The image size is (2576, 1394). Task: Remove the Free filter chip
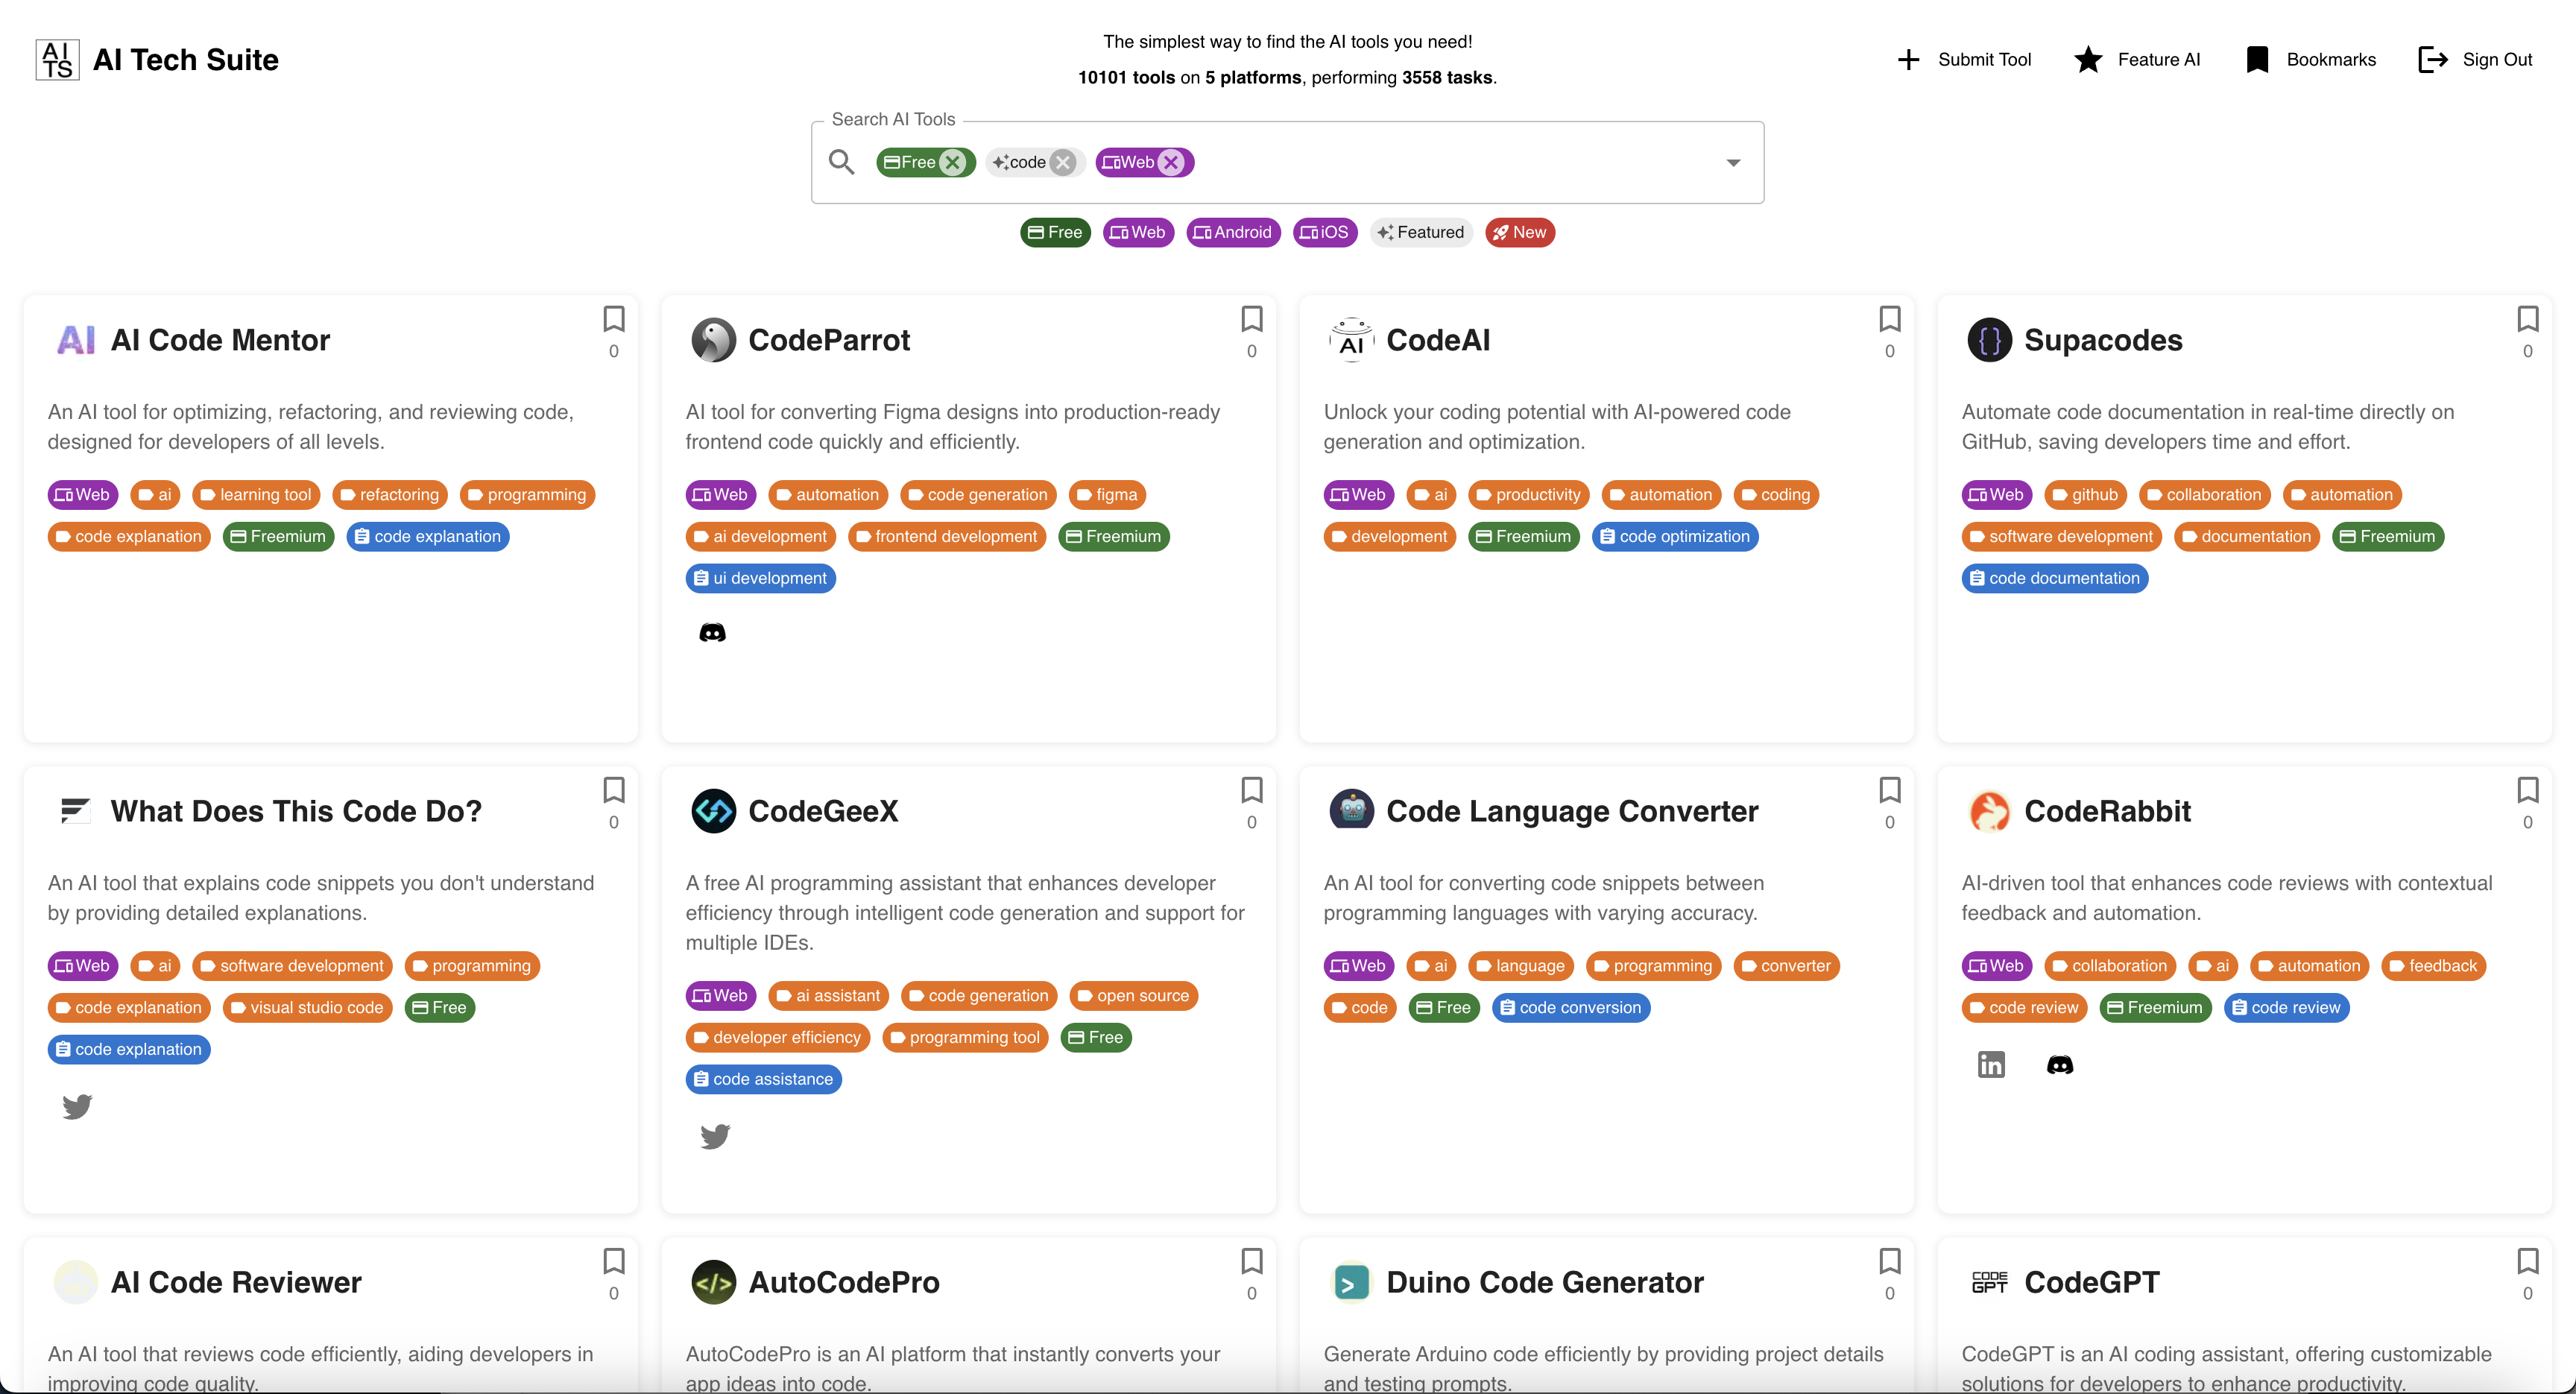click(x=953, y=162)
